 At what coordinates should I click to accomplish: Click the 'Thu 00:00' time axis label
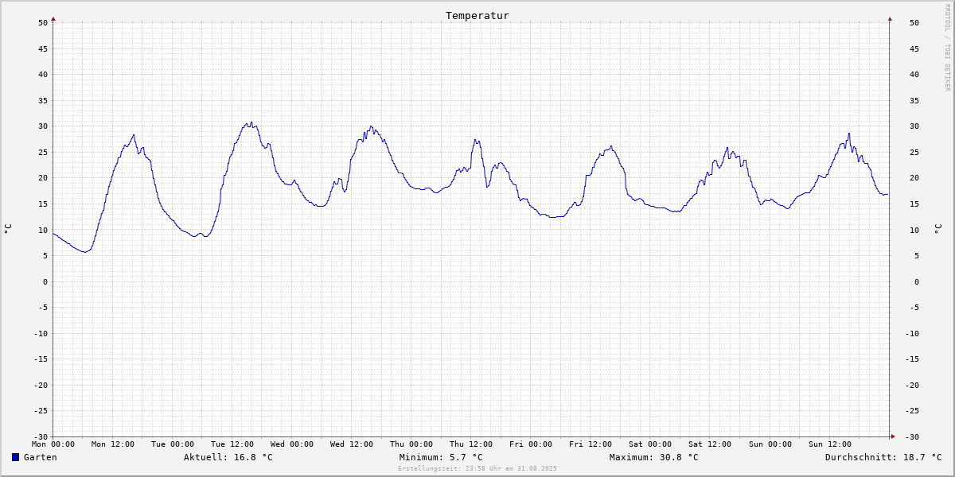[411, 444]
